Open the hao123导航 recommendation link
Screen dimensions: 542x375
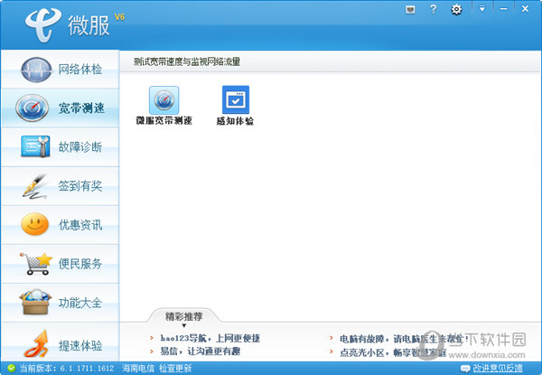click(x=210, y=338)
